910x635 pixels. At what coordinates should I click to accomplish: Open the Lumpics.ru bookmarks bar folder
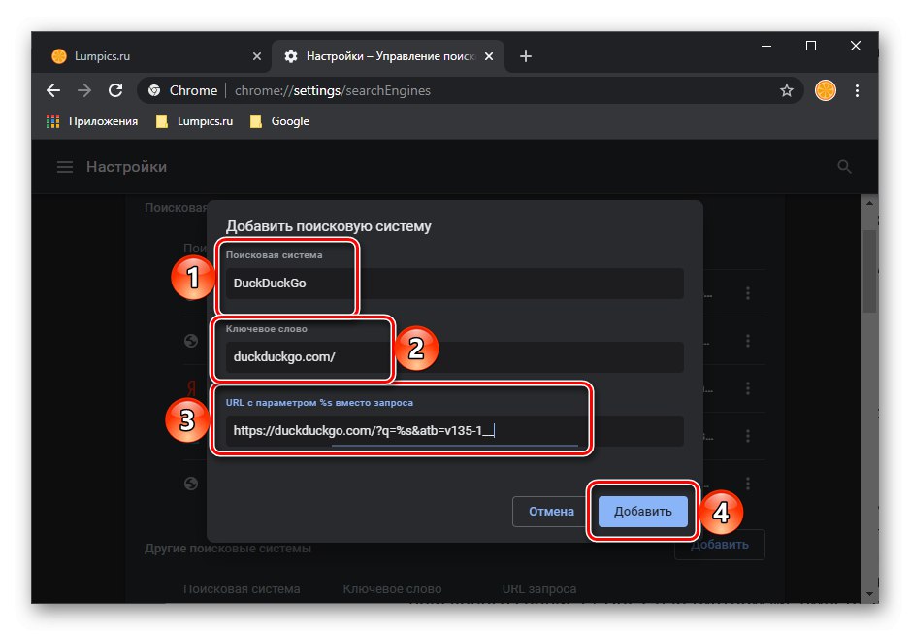193,120
